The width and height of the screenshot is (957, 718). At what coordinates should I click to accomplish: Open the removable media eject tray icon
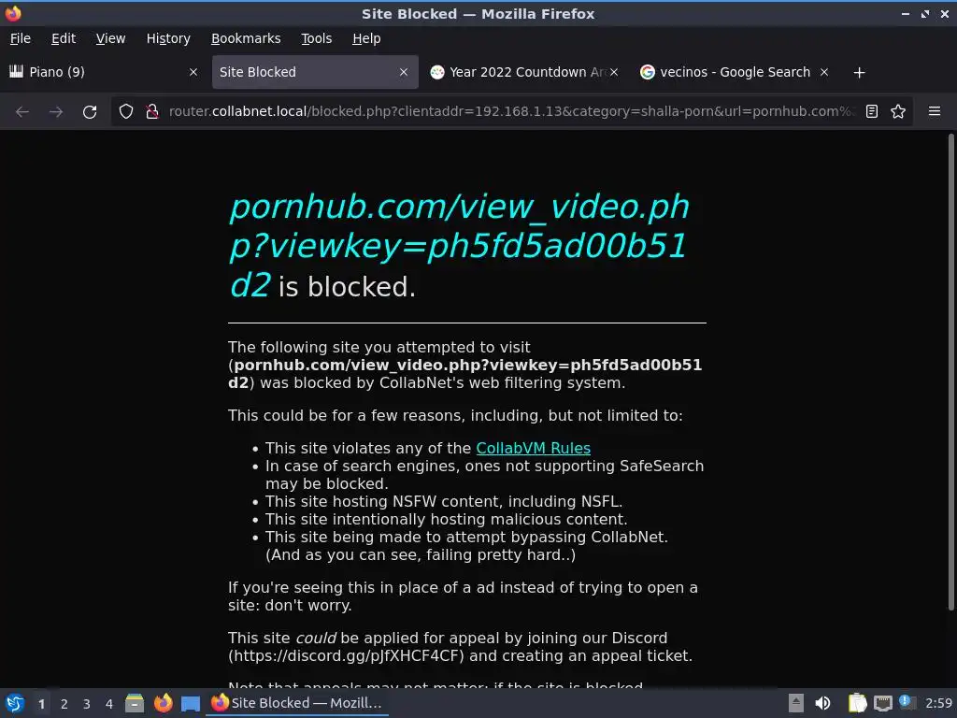click(796, 703)
